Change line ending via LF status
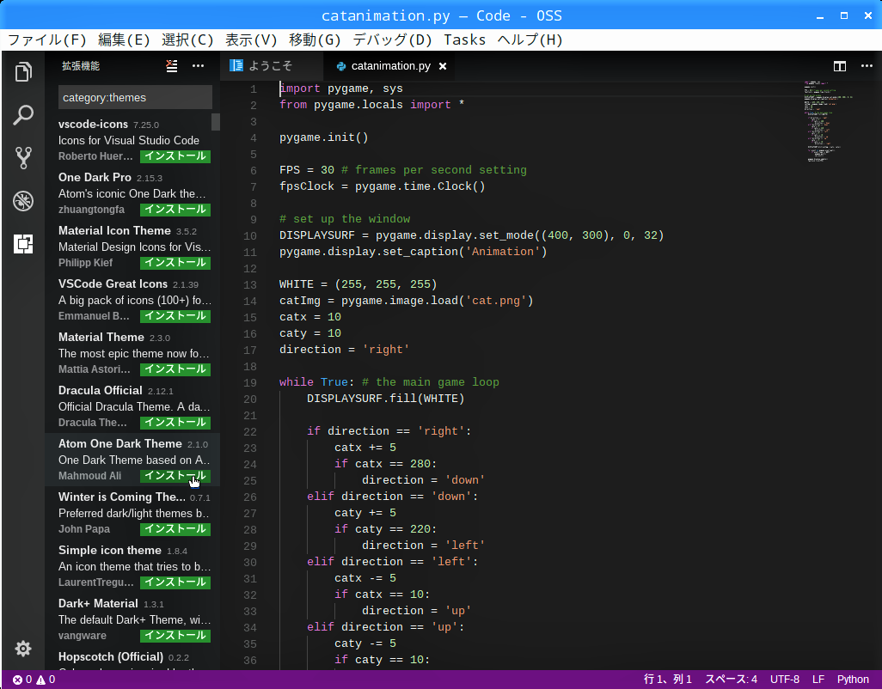 coord(818,680)
